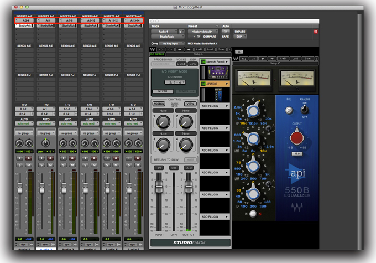Screen dimensions: 376x263
Task: Open plugin automation enable icon under Auto
Action: point(226,32)
